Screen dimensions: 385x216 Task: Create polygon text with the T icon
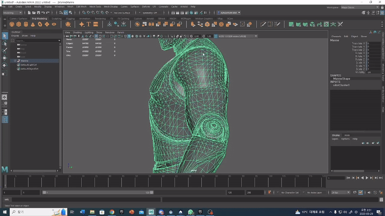click(x=89, y=24)
